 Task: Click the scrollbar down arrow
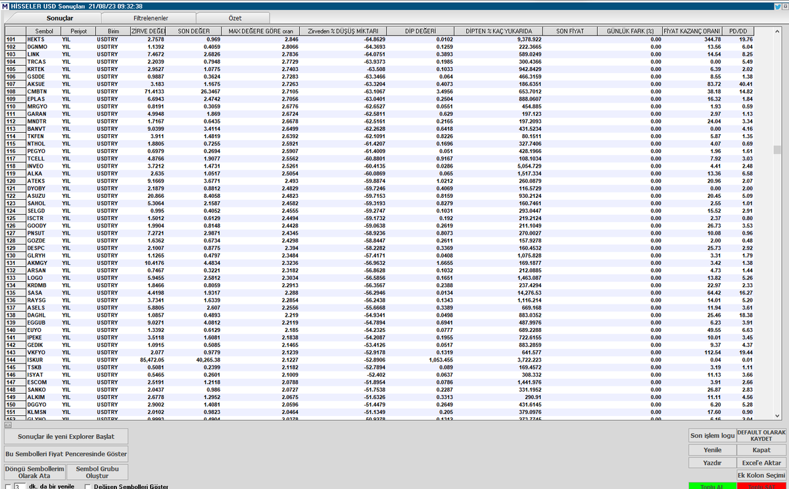click(777, 416)
